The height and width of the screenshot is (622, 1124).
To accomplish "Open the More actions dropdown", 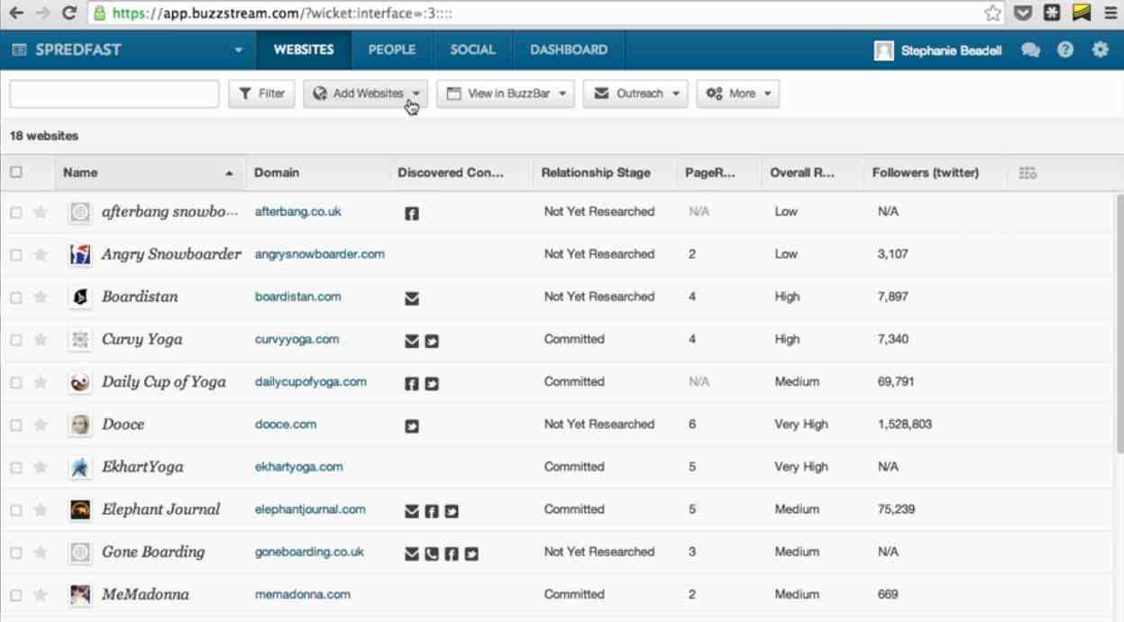I will click(x=737, y=94).
